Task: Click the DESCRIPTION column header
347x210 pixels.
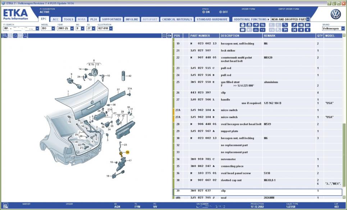Action: 241,36
